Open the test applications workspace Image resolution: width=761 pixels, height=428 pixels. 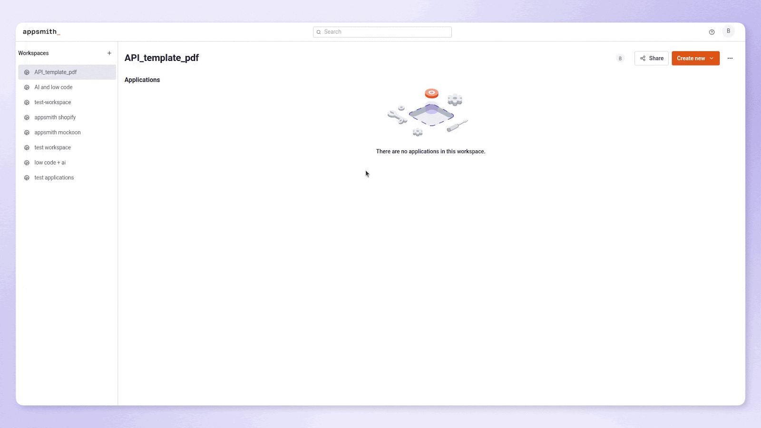54,177
